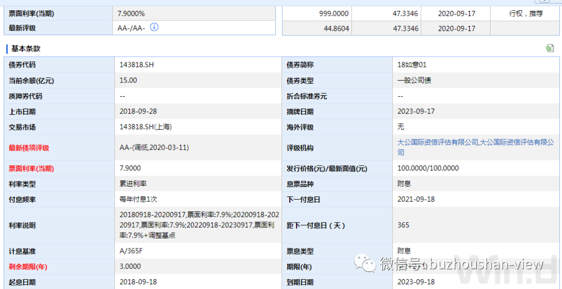Viewport: 562px width, 289px height.
Task: Click the 44.8604 cell in top table
Action: coord(337,28)
